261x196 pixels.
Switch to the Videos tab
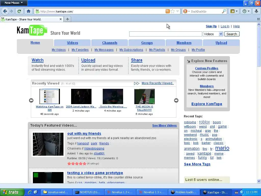pos(72,43)
